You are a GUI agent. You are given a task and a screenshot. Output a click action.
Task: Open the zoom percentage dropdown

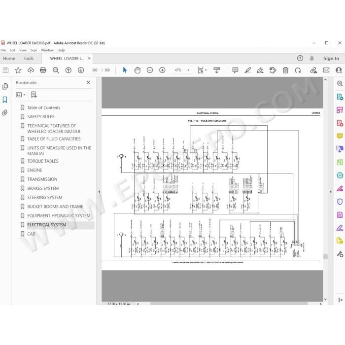pos(188,70)
